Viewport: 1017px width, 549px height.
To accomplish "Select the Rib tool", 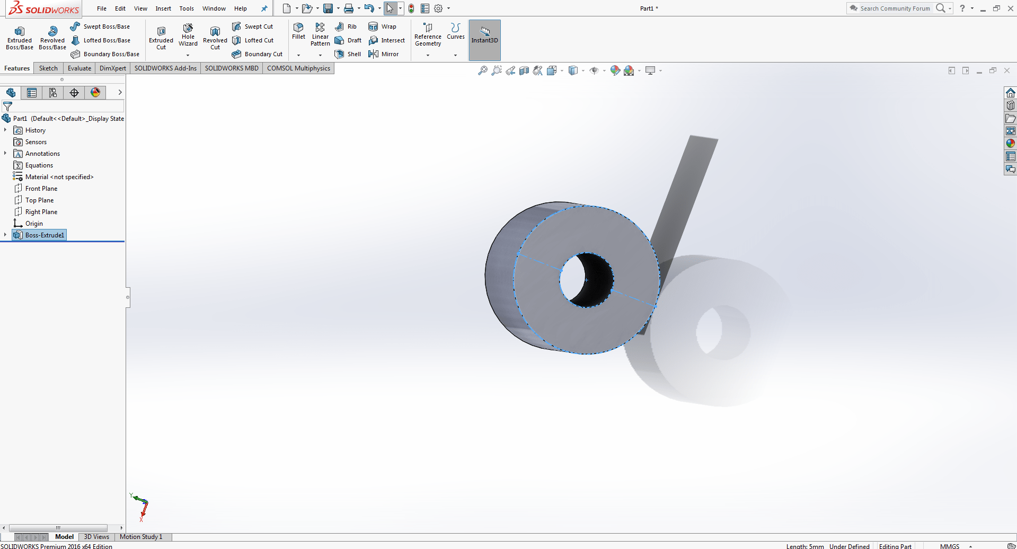I will 346,26.
